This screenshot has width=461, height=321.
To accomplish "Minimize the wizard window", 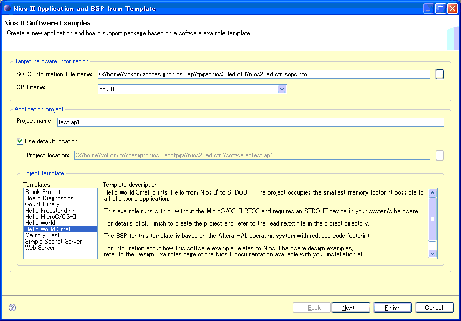I will click(x=428, y=9).
